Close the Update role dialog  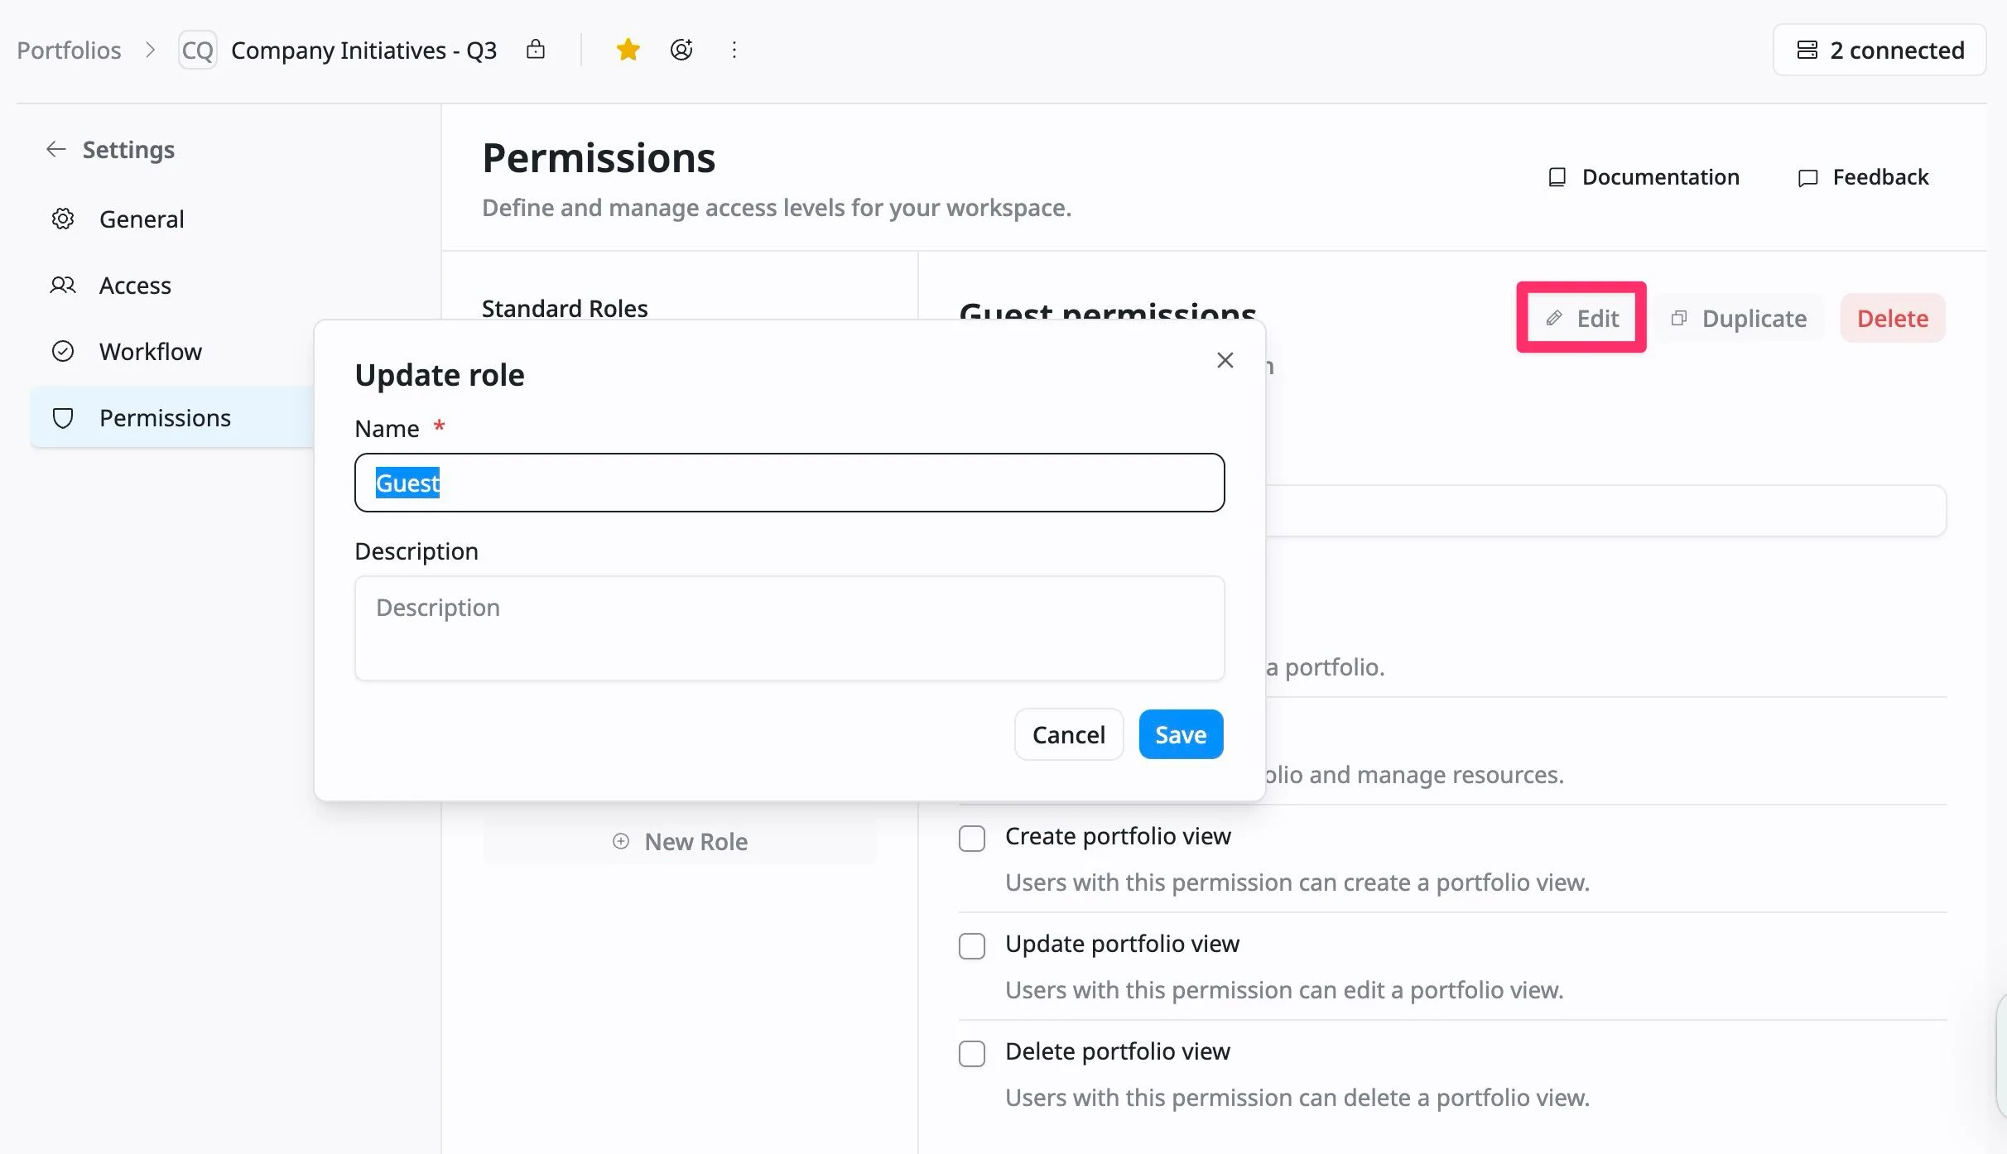pyautogui.click(x=1225, y=360)
